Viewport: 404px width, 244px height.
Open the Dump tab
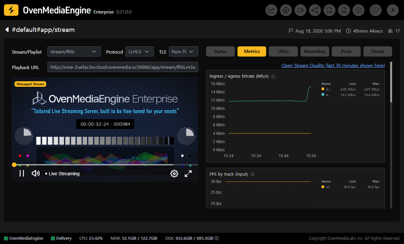point(378,51)
